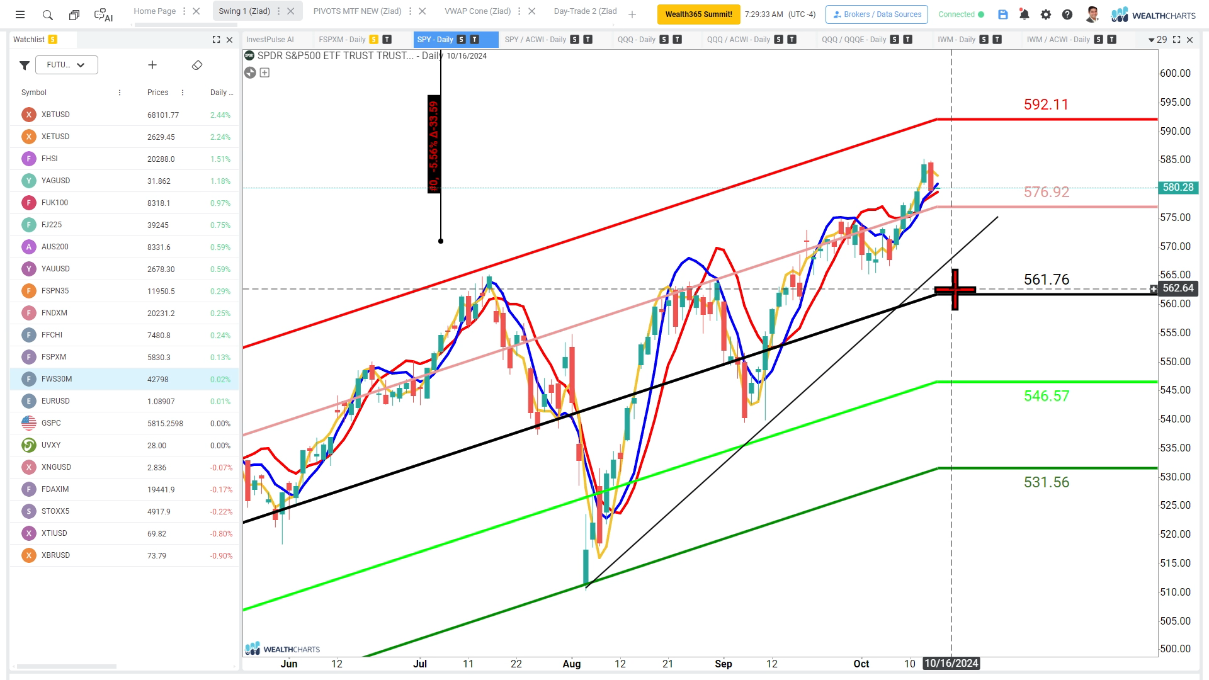This screenshot has width=1209, height=680.
Task: Sort watchlist by Symbol header
Action: (34, 93)
